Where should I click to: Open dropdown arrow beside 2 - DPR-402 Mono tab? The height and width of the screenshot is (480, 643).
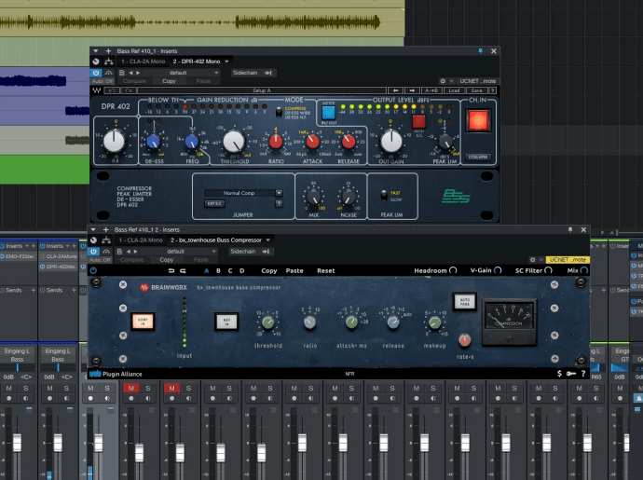226,62
